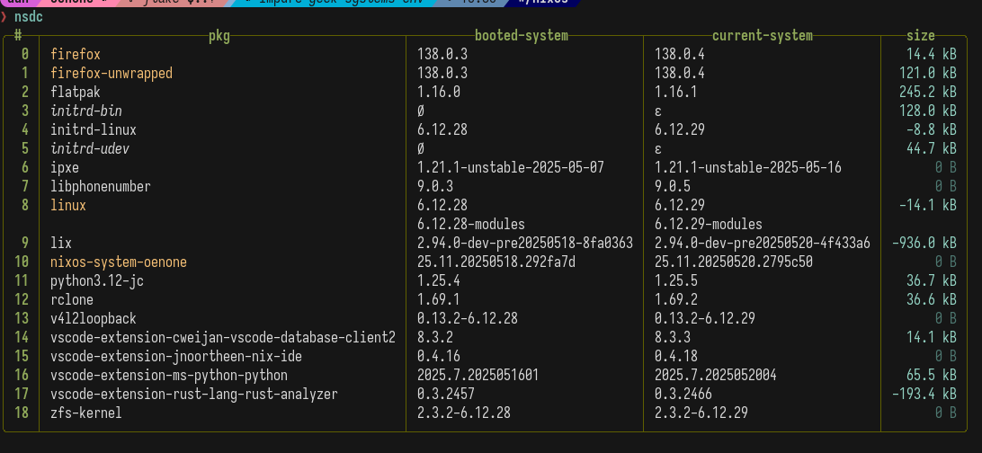Click python3.12-jc current version '1.25.5'
The height and width of the screenshot is (453, 982).
coord(675,281)
